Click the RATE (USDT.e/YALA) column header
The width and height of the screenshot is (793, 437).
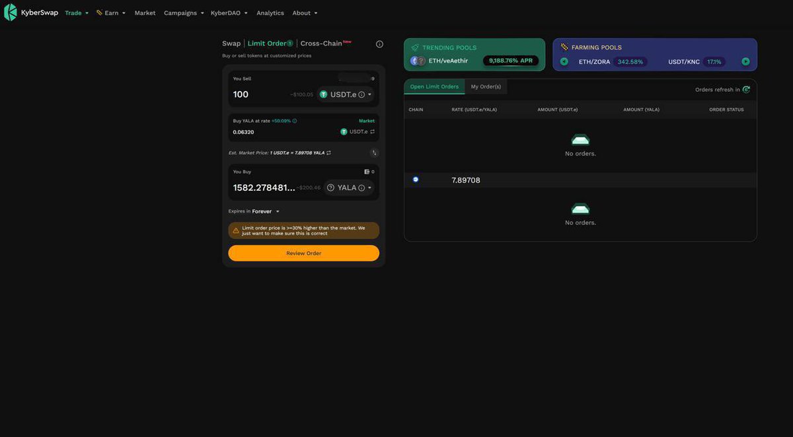tap(474, 110)
